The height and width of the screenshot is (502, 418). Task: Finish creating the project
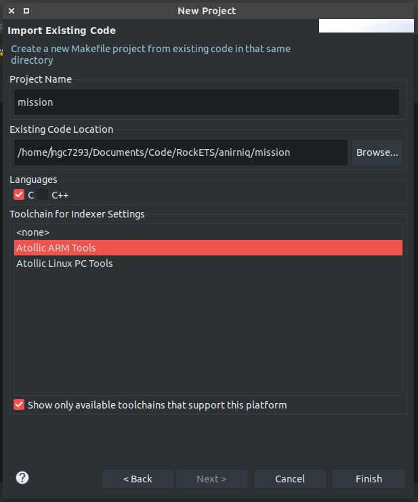369,479
